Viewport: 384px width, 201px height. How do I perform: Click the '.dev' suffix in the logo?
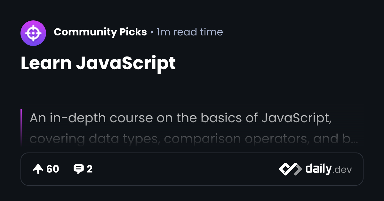342,170
